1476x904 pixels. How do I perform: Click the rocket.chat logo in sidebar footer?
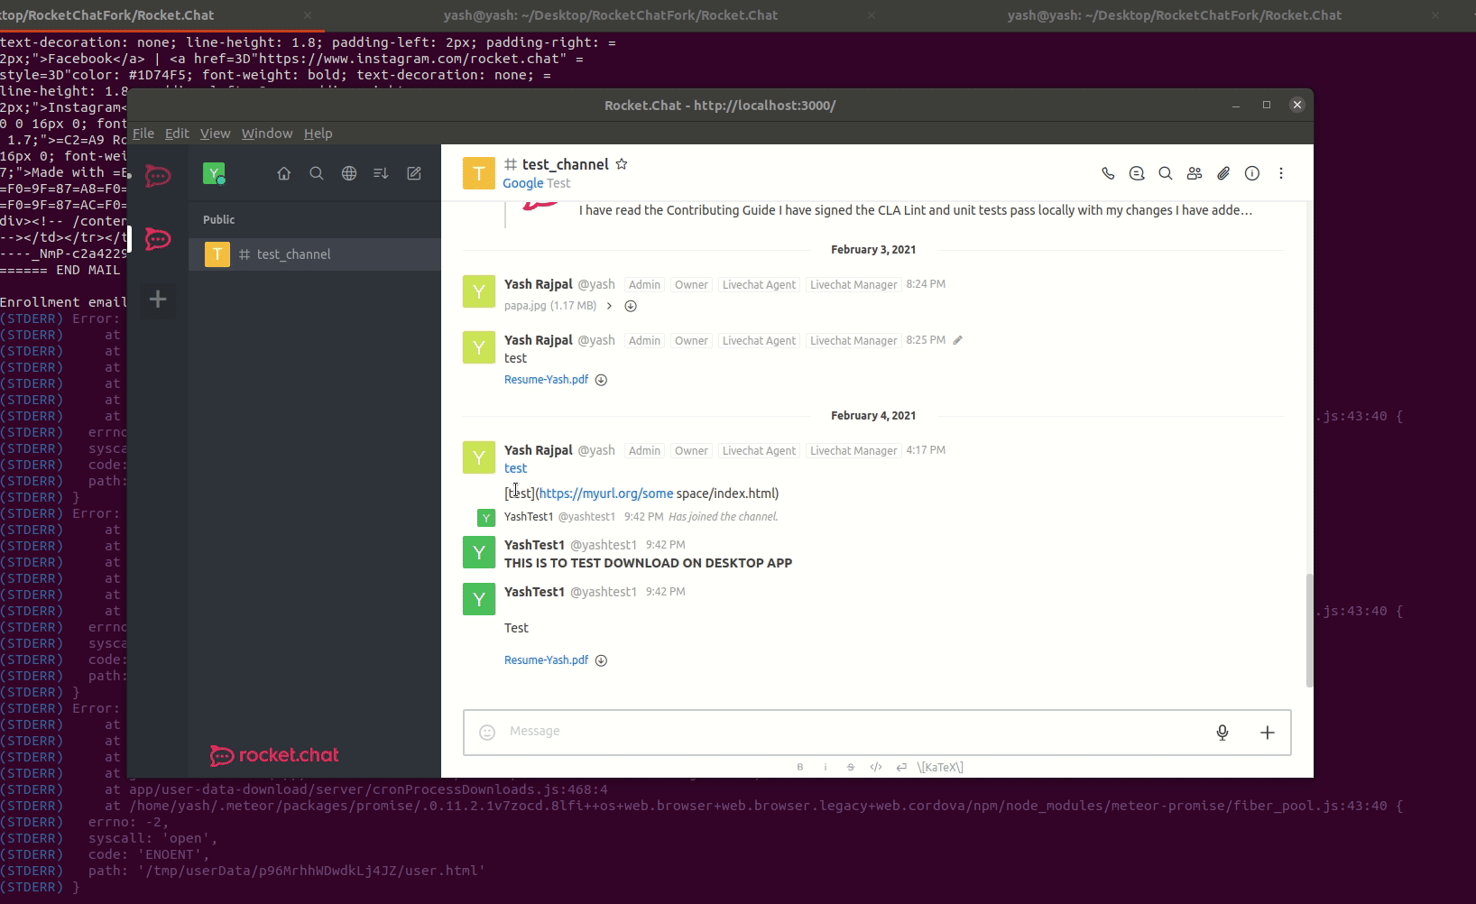pyautogui.click(x=274, y=755)
